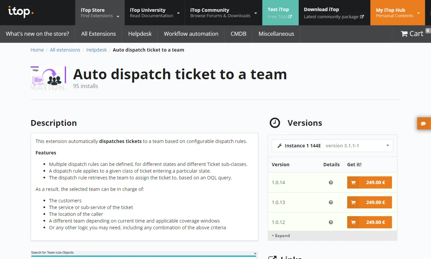This screenshot has height=259, width=431.
Task: Open All extensions breadcrumb link
Action: point(65,50)
